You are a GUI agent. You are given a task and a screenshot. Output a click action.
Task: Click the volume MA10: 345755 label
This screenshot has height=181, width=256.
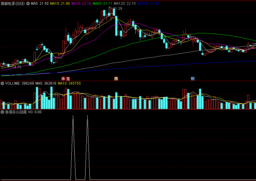click(69, 83)
